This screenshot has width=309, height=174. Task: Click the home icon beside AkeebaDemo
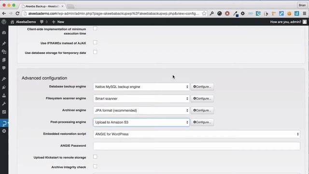[12, 22]
